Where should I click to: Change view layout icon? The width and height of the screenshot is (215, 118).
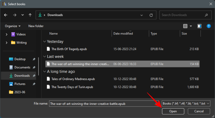185,26
